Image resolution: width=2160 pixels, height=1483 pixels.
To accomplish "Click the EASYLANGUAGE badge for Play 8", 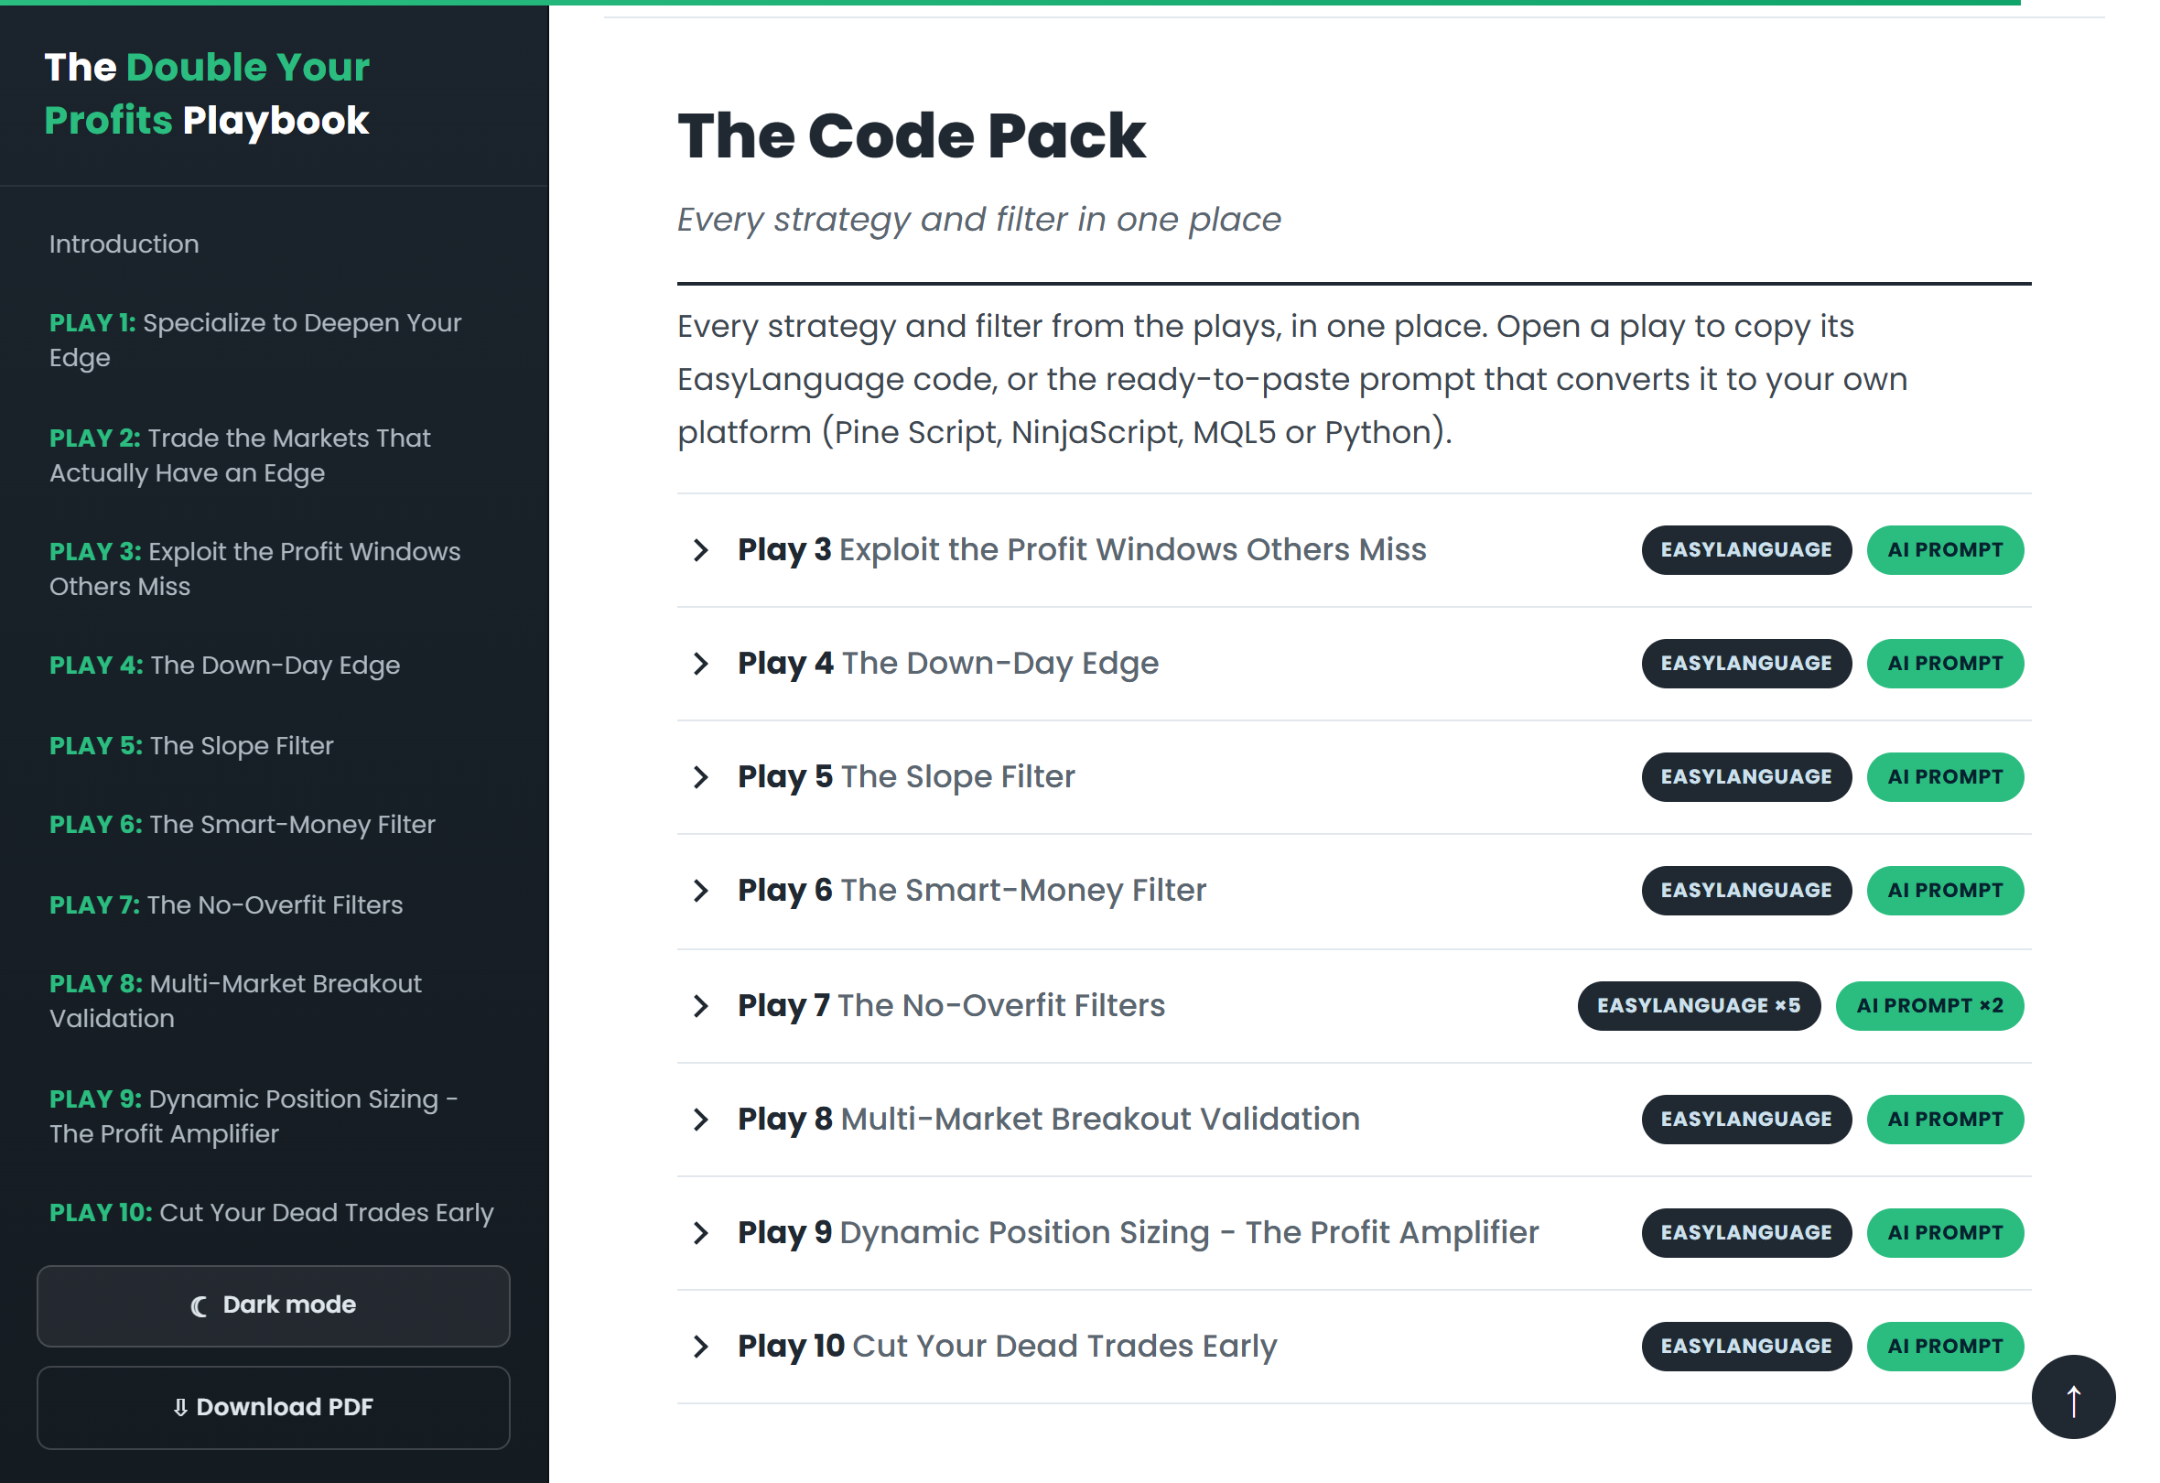I will [1745, 1119].
